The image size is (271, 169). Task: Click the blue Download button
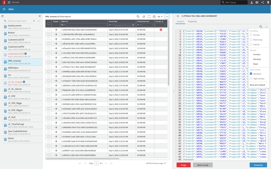[x=258, y=165]
